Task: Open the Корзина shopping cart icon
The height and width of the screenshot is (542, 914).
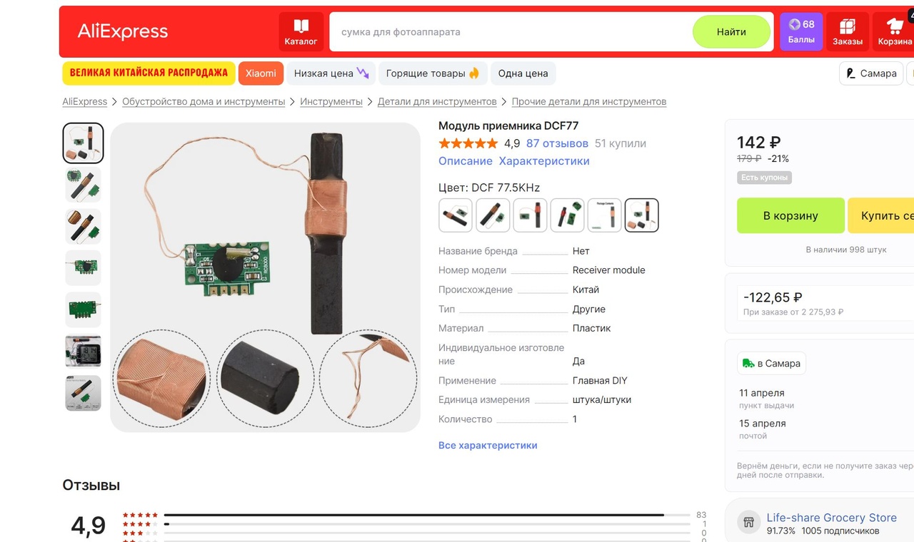Action: [894, 31]
